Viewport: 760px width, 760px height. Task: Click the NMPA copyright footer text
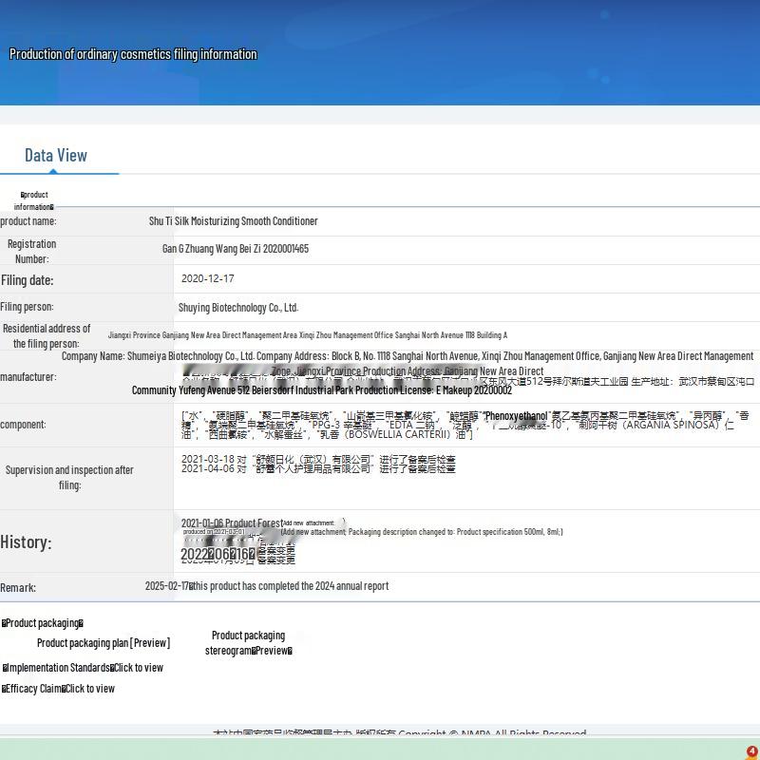click(x=399, y=732)
